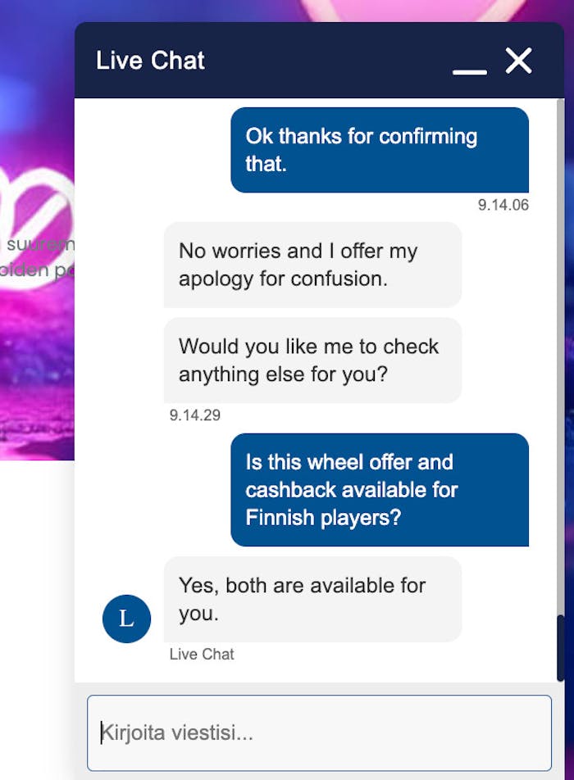Click the "Yes, both are available" reply
The width and height of the screenshot is (574, 780).
click(x=312, y=599)
